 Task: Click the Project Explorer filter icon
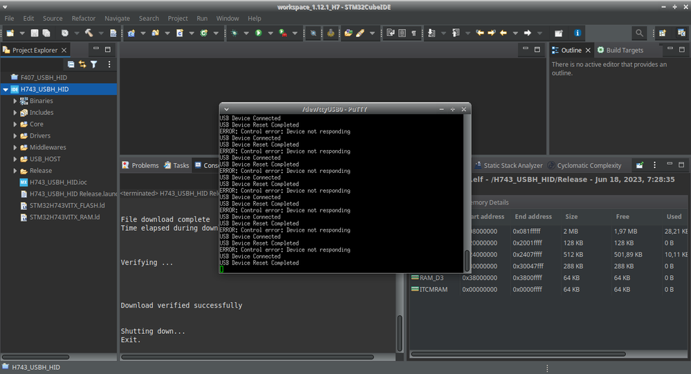(94, 64)
